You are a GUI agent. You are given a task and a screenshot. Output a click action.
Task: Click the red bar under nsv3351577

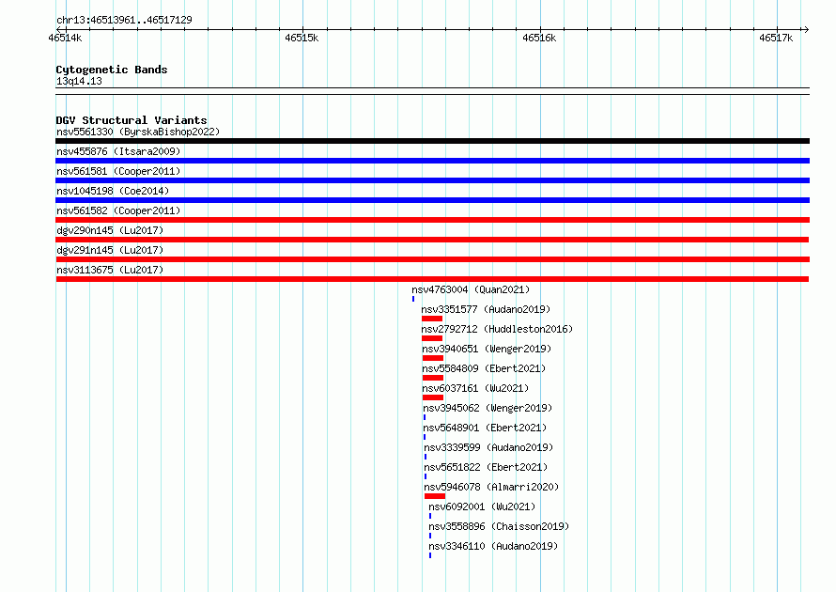pyautogui.click(x=432, y=319)
